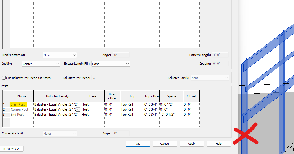294x154 pixels.
Task: Open the Justify dropdown set to Center
Action: click(41, 64)
